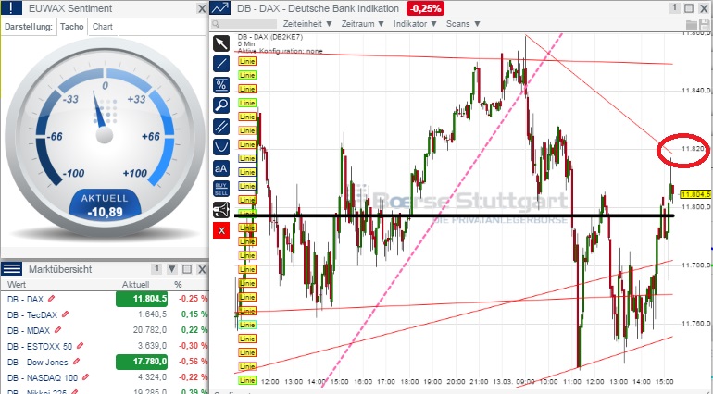Maximize the Marktübersicht panel
Viewport: 713px width, 394px height.
pos(187,269)
